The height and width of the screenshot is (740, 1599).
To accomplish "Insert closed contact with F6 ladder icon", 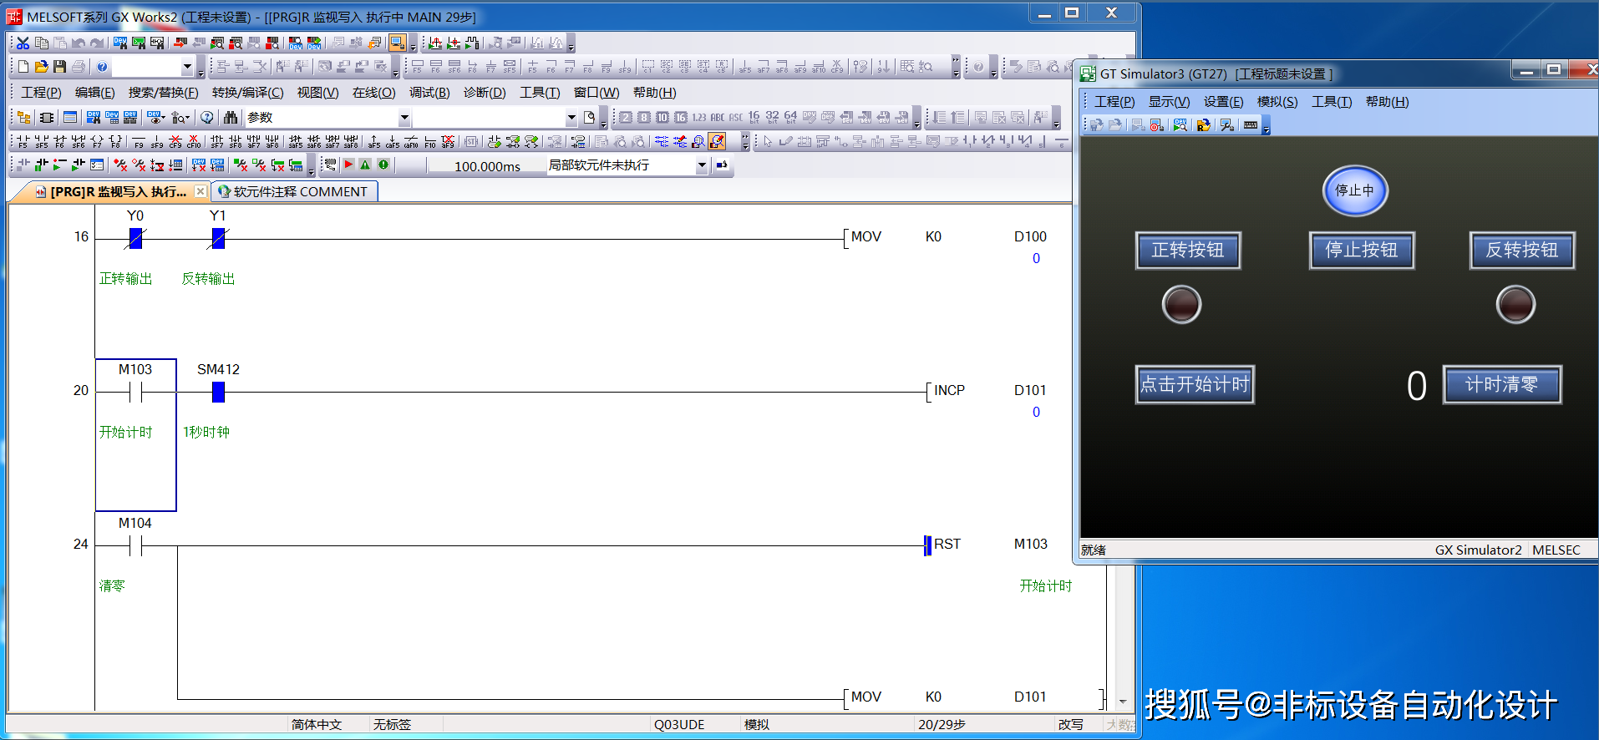I will tap(59, 141).
